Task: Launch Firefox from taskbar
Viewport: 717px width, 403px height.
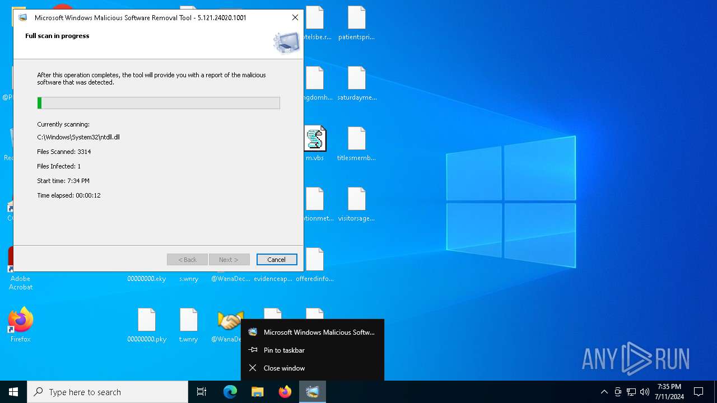Action: pyautogui.click(x=285, y=392)
